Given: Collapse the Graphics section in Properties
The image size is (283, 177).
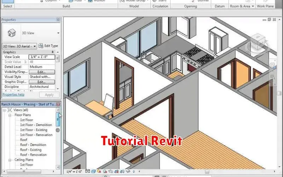Looking at the screenshot, I should point(52,52).
